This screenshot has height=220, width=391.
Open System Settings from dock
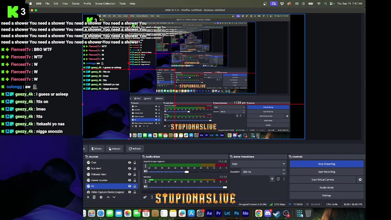pos(200,214)
